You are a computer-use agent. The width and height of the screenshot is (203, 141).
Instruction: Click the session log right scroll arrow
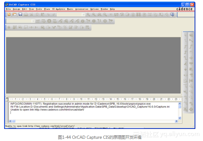(x=176, y=121)
